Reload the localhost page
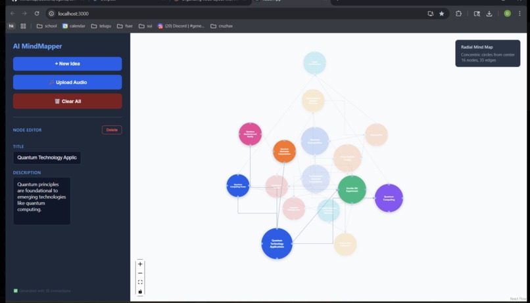Image resolution: width=530 pixels, height=303 pixels. click(x=37, y=14)
